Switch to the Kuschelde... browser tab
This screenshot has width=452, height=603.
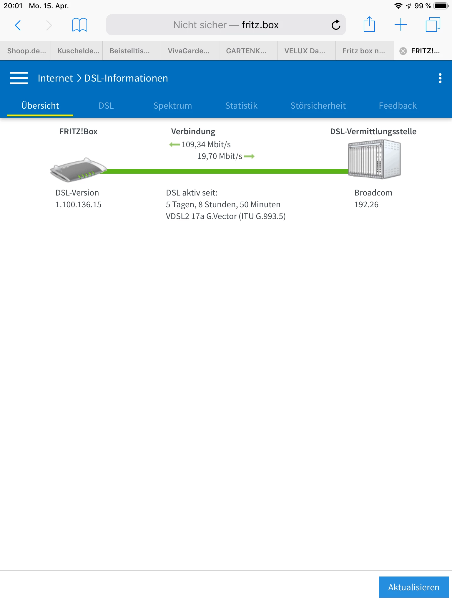[x=77, y=51]
